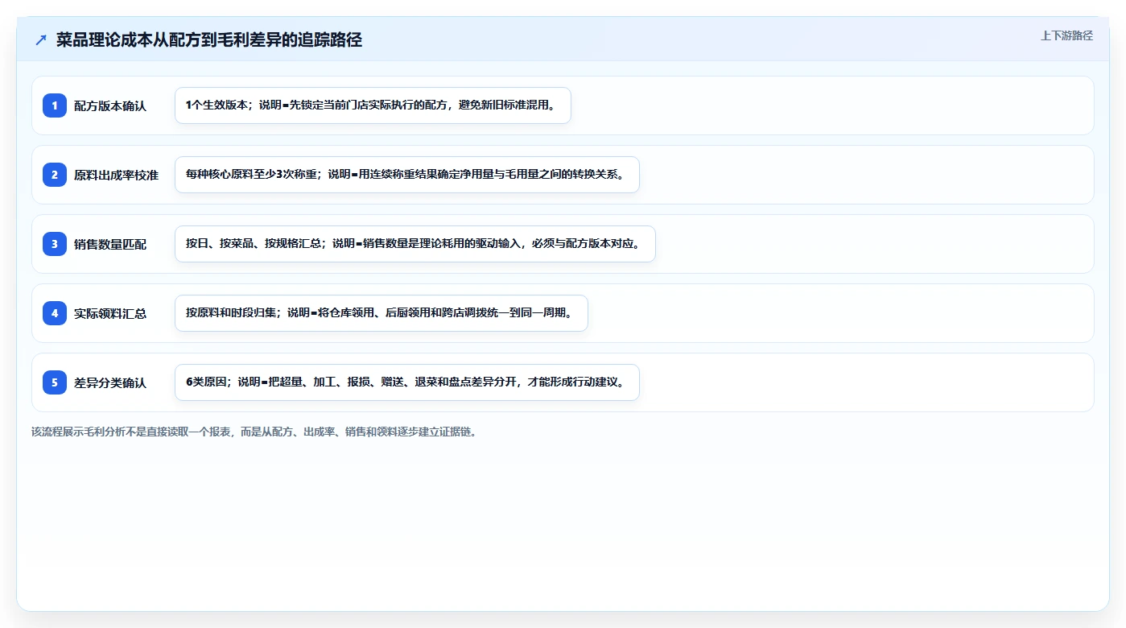
Task: Select step number 3 badge
Action: 55,244
